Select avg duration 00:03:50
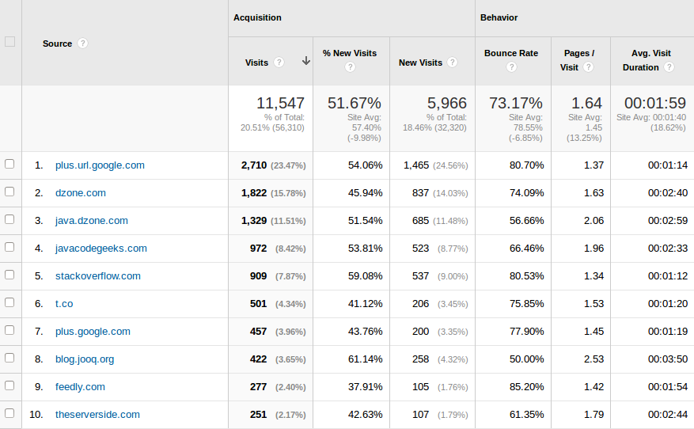The height and width of the screenshot is (429, 694). [x=668, y=359]
